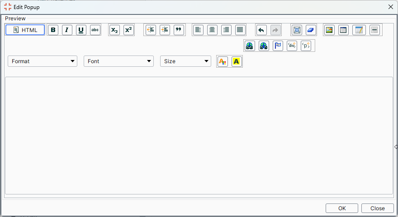The width and height of the screenshot is (398, 217).
Task: Click the OK button
Action: 342,208
